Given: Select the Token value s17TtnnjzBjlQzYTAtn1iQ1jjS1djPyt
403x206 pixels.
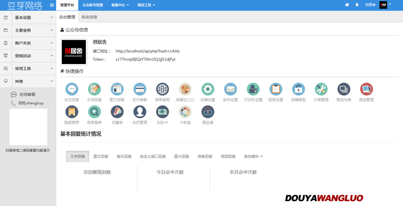Looking at the screenshot, I should 146,59.
